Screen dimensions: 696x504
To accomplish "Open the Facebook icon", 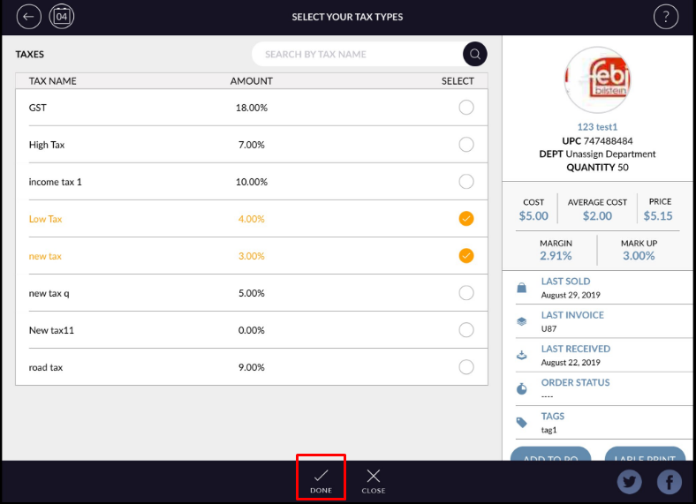I will (670, 481).
